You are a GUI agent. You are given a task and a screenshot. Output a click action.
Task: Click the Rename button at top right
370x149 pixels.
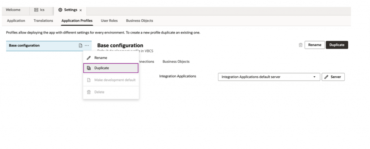pyautogui.click(x=315, y=45)
